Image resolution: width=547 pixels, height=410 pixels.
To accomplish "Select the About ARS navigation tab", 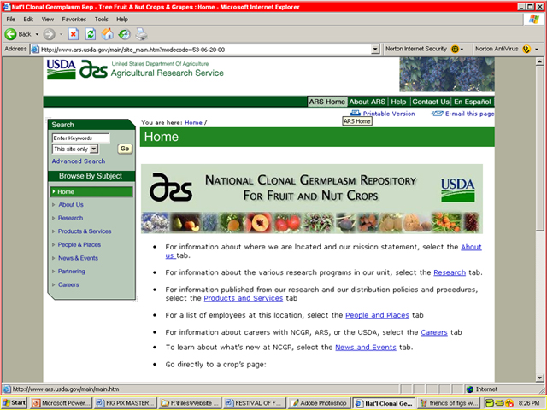I will (367, 102).
